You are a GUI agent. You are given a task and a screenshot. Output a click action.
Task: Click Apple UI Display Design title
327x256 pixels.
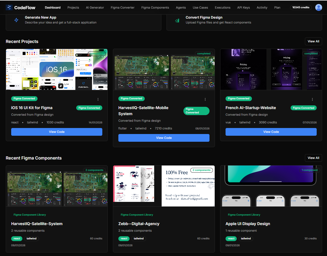pyautogui.click(x=248, y=224)
